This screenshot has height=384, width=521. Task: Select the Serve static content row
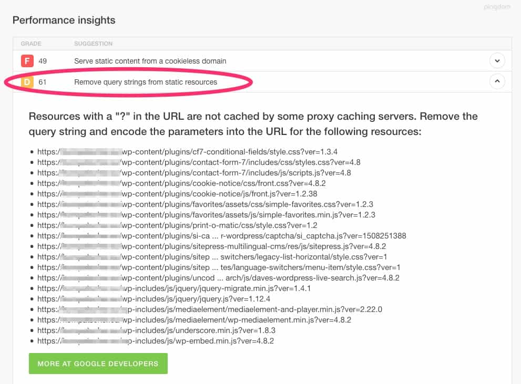click(262, 61)
